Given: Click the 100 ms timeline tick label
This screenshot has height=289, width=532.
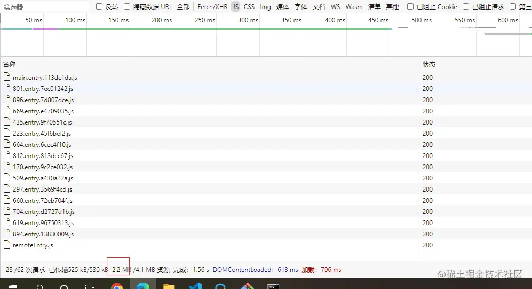Looking at the screenshot, I should (75, 20).
